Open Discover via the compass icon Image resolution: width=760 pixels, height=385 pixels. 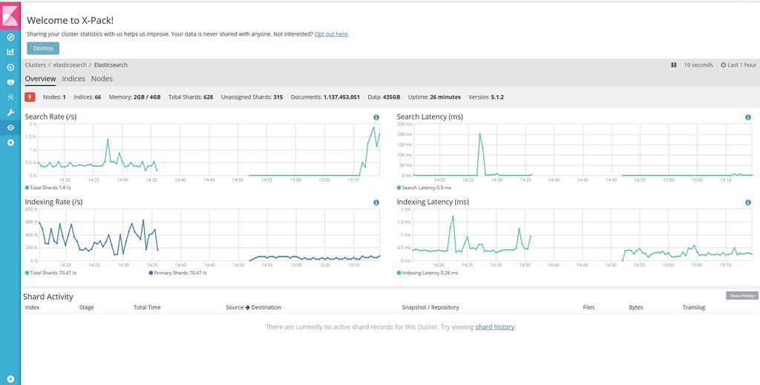10,37
